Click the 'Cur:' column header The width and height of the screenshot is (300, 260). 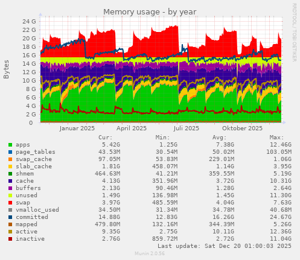(x=106, y=138)
